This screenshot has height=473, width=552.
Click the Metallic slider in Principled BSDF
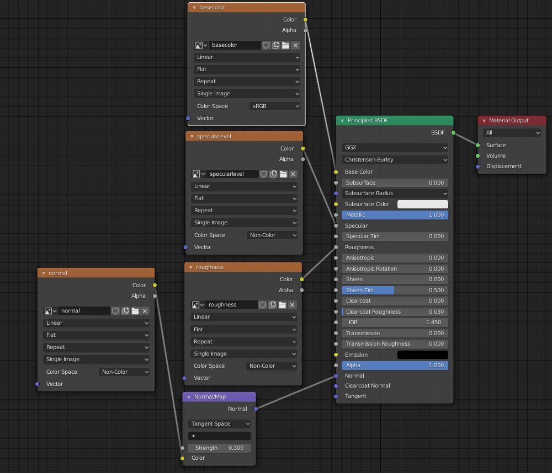tap(395, 215)
